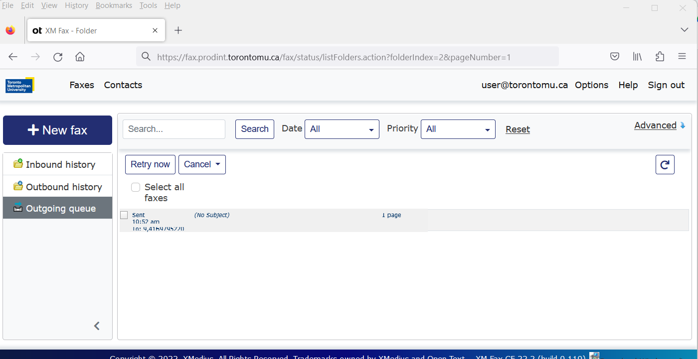Select Inbound history folder
Image resolution: width=698 pixels, height=359 pixels.
click(x=60, y=165)
